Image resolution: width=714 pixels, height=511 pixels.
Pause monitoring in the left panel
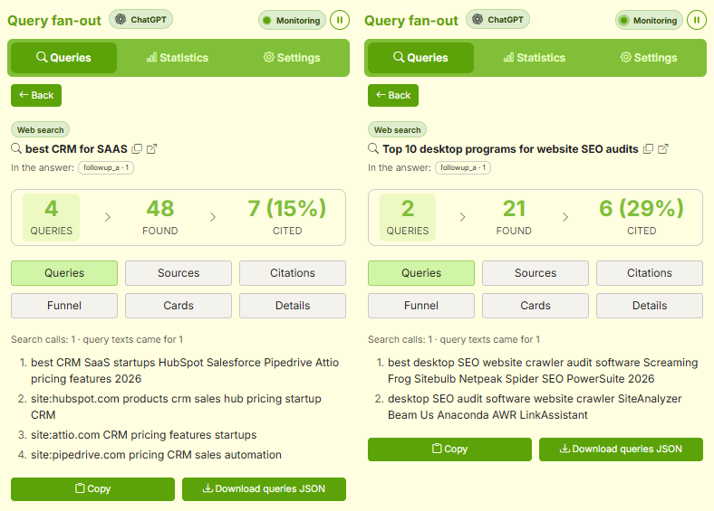point(339,20)
